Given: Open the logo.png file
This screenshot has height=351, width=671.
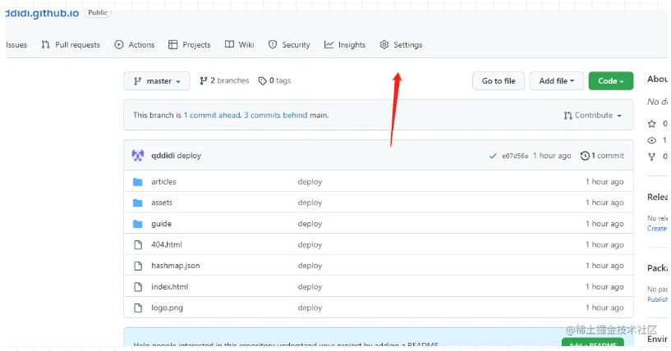Looking at the screenshot, I should coord(167,308).
